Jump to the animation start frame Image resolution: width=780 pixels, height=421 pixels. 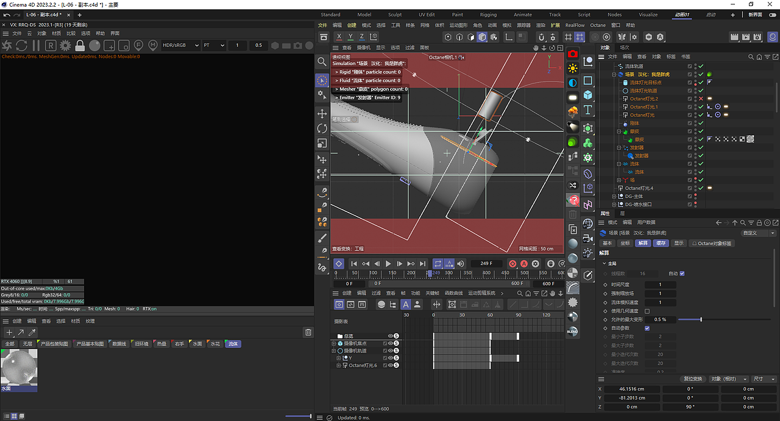point(354,264)
